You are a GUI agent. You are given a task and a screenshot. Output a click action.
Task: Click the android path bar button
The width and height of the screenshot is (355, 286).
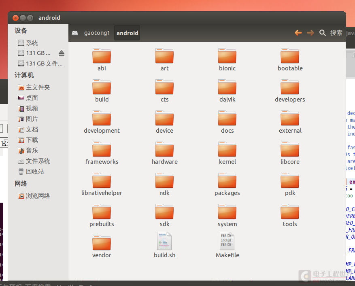127,33
